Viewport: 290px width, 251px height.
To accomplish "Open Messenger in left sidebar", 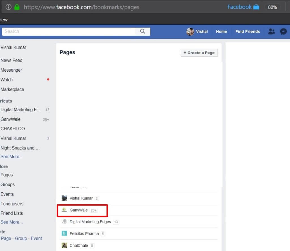I will (x=11, y=70).
